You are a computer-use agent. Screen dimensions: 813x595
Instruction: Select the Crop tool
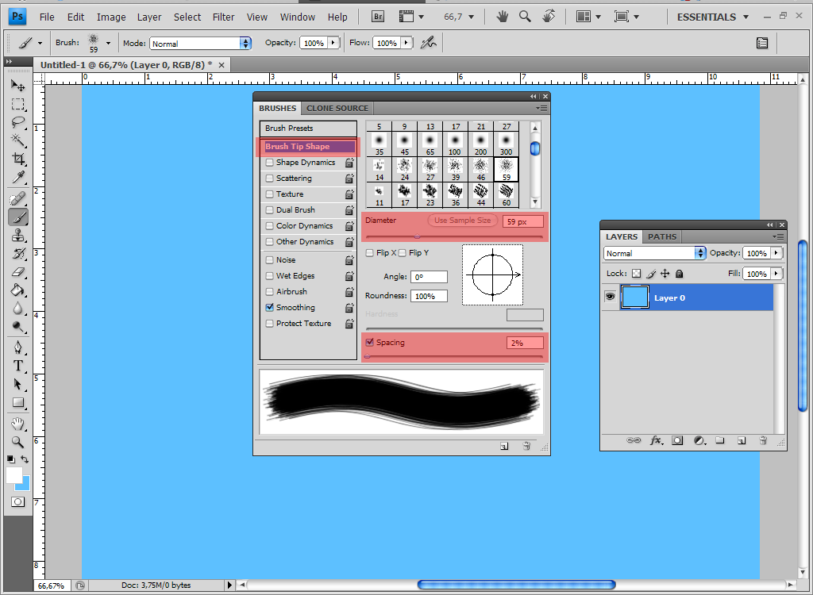point(18,159)
